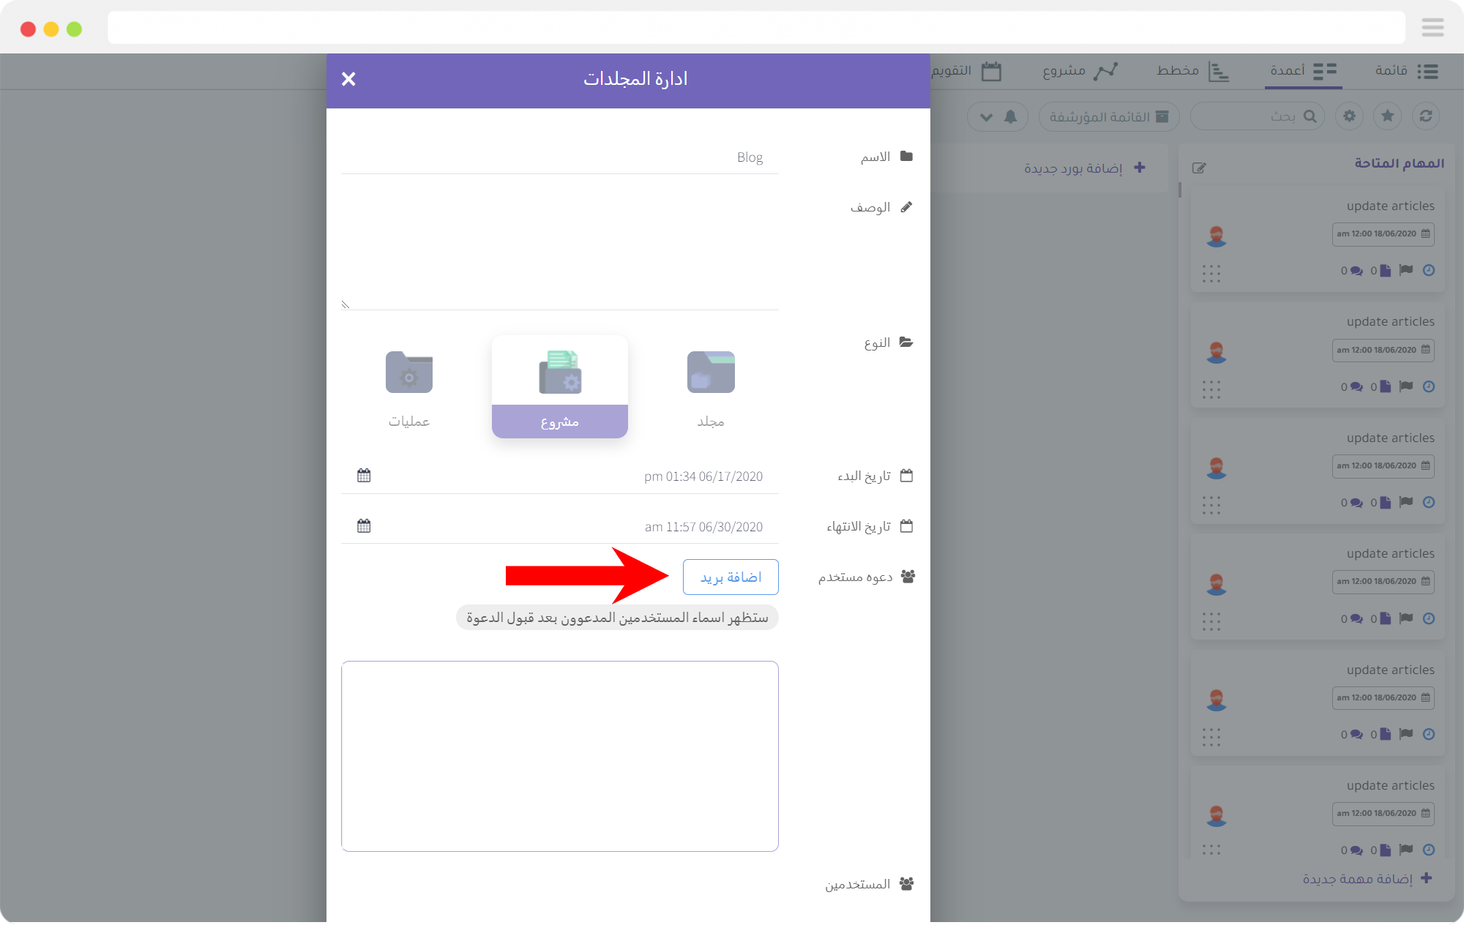The height and width of the screenshot is (925, 1464).
Task: Click the date badge on first task card
Action: coord(1383,234)
